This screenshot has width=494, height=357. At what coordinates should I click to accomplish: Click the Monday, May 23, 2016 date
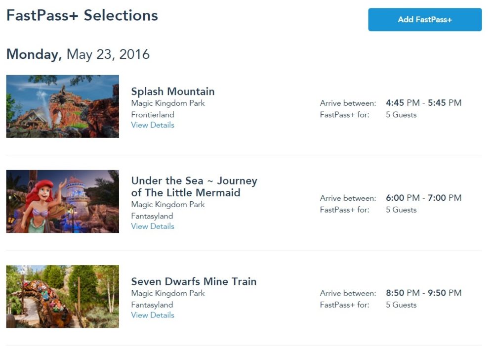pyautogui.click(x=78, y=54)
